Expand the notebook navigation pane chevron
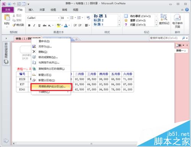Image resolution: width=191 pixels, height=147 pixels. tap(6, 38)
